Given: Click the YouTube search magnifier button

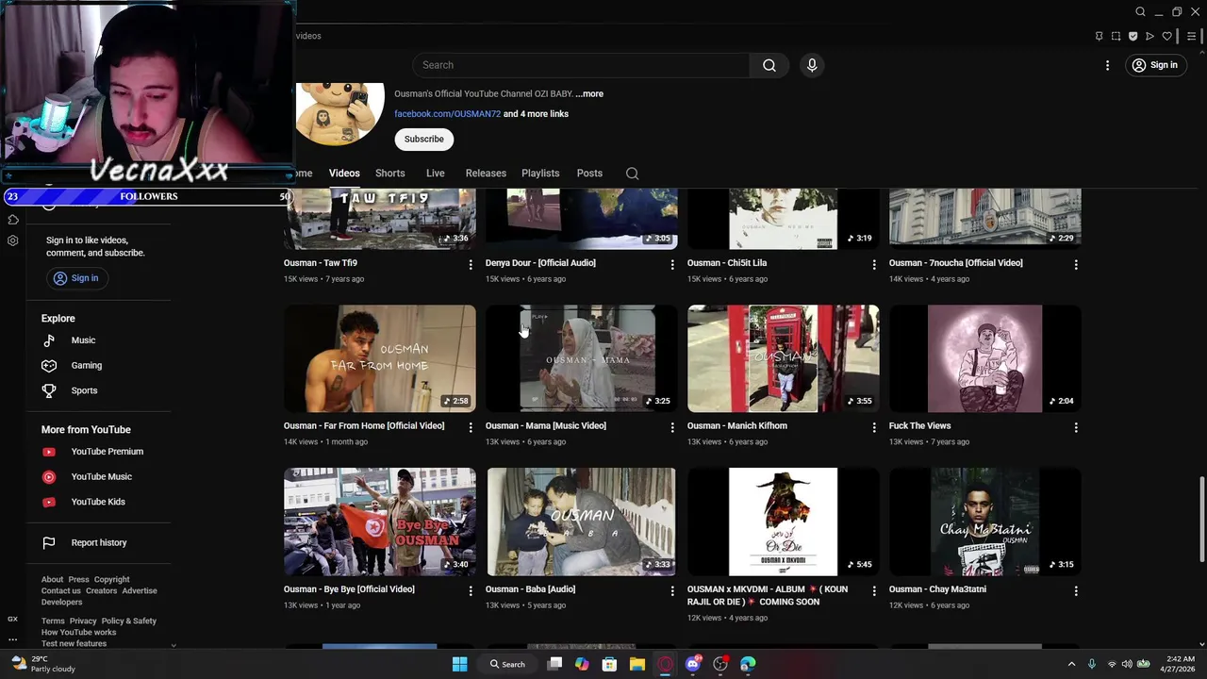Looking at the screenshot, I should pos(769,65).
